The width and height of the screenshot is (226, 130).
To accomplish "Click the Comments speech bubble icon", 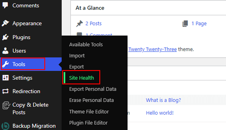I will (x=5, y=5).
